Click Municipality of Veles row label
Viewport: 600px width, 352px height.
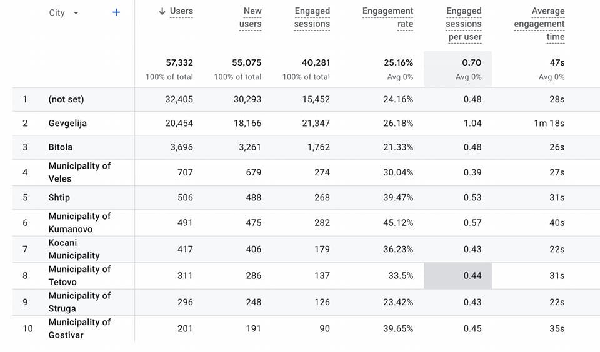(x=79, y=172)
